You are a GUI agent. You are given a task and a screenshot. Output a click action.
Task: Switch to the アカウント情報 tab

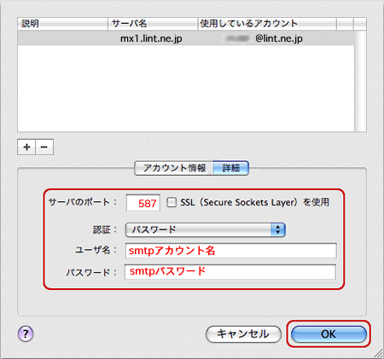pyautogui.click(x=174, y=168)
